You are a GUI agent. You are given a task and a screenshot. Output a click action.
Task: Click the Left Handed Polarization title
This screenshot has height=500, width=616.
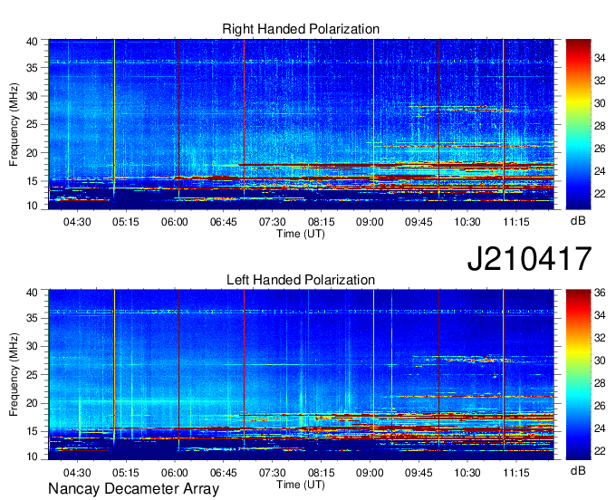tap(301, 280)
